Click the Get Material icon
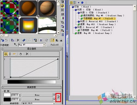This screenshot has height=105, width=137. click(x=2, y=40)
